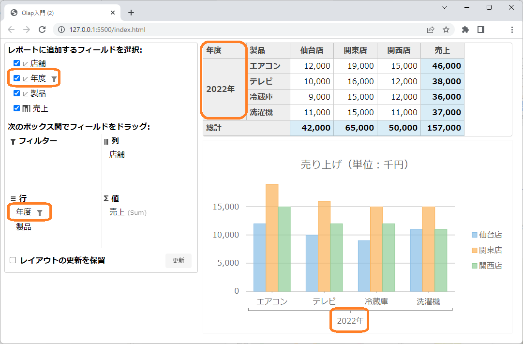The image size is (523, 344).
Task: Bookmark this page with star icon
Action: point(446,30)
